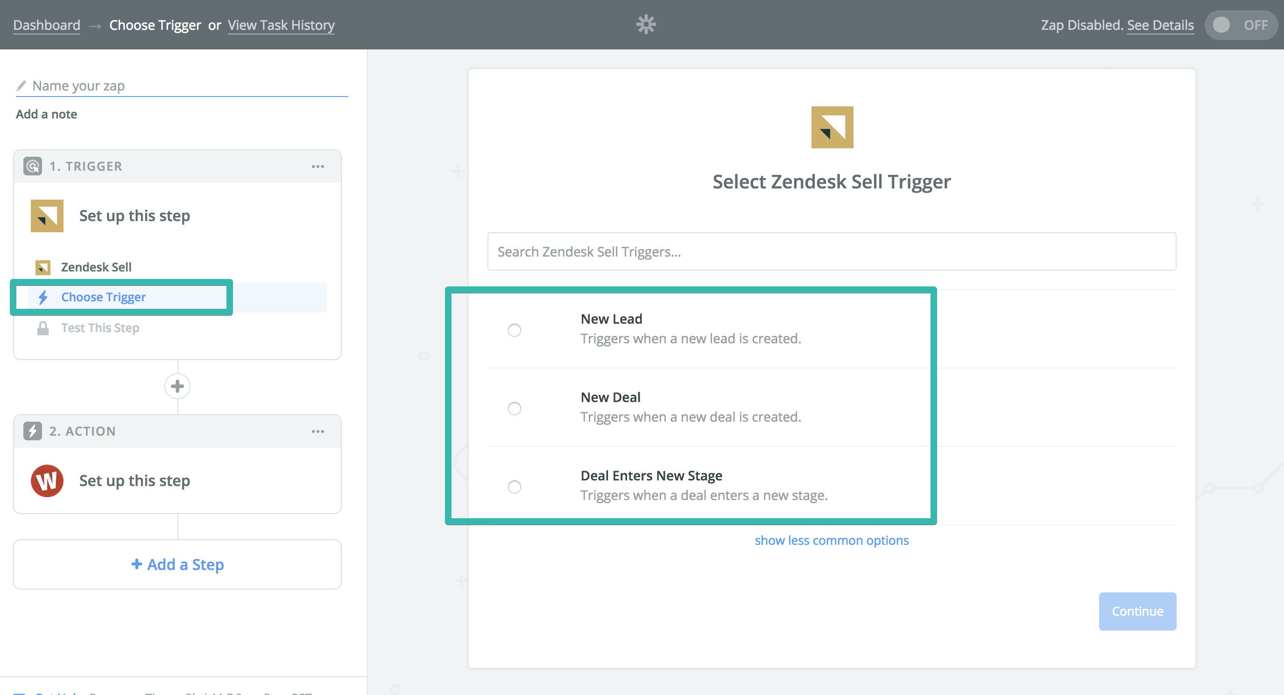
Task: Click the Continue button
Action: tap(1137, 611)
